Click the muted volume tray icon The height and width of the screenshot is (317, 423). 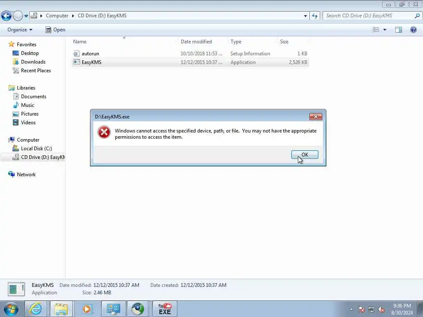(x=381, y=309)
